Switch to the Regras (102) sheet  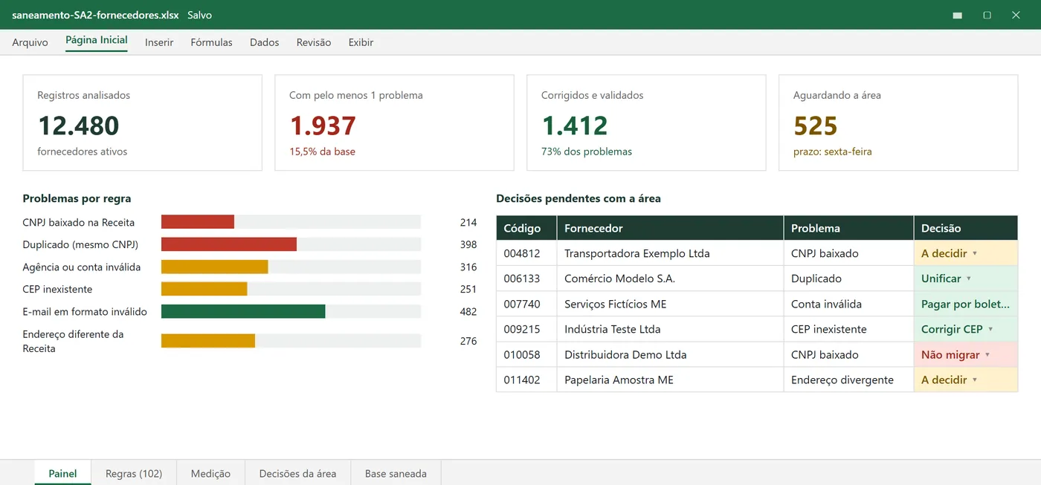click(134, 473)
